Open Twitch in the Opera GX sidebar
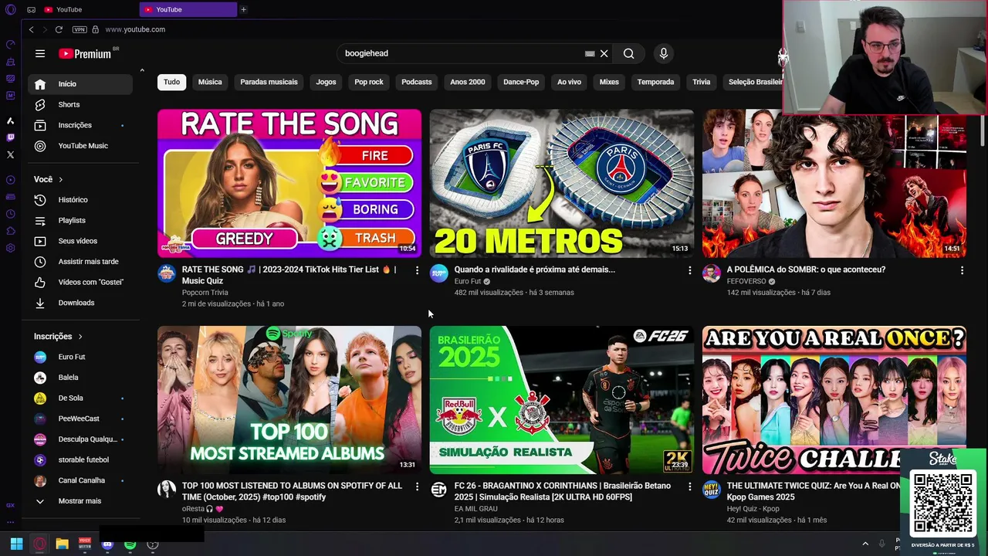This screenshot has width=988, height=556. (x=10, y=137)
